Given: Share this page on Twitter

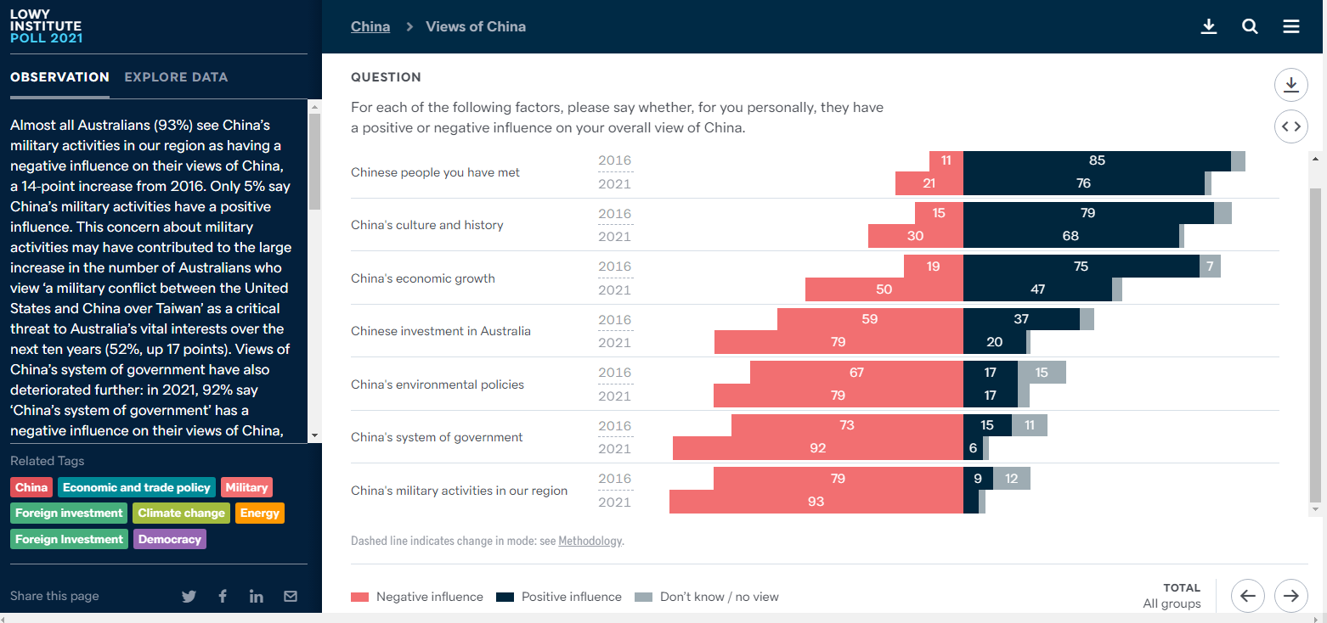Looking at the screenshot, I should (189, 597).
